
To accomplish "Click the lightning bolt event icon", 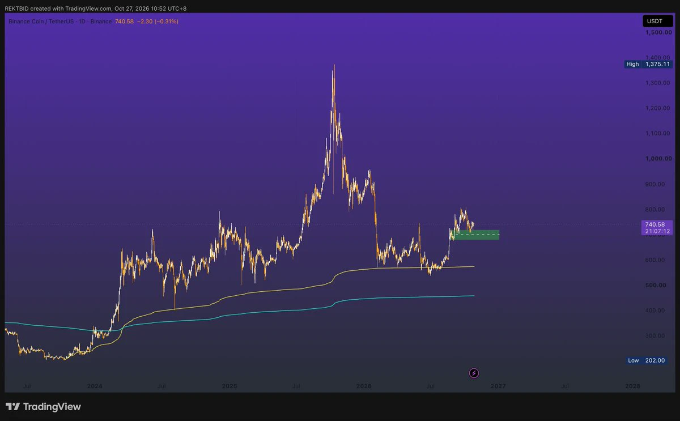I will (474, 373).
